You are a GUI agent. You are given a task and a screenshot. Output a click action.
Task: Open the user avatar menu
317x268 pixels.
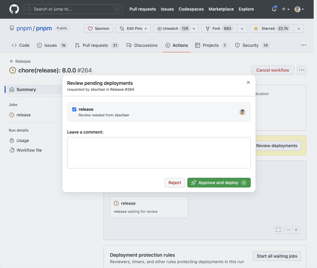[299, 9]
